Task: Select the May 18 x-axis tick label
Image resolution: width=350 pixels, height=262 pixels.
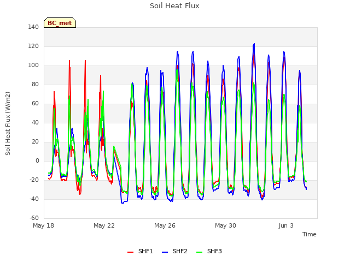Action: [x=44, y=225]
